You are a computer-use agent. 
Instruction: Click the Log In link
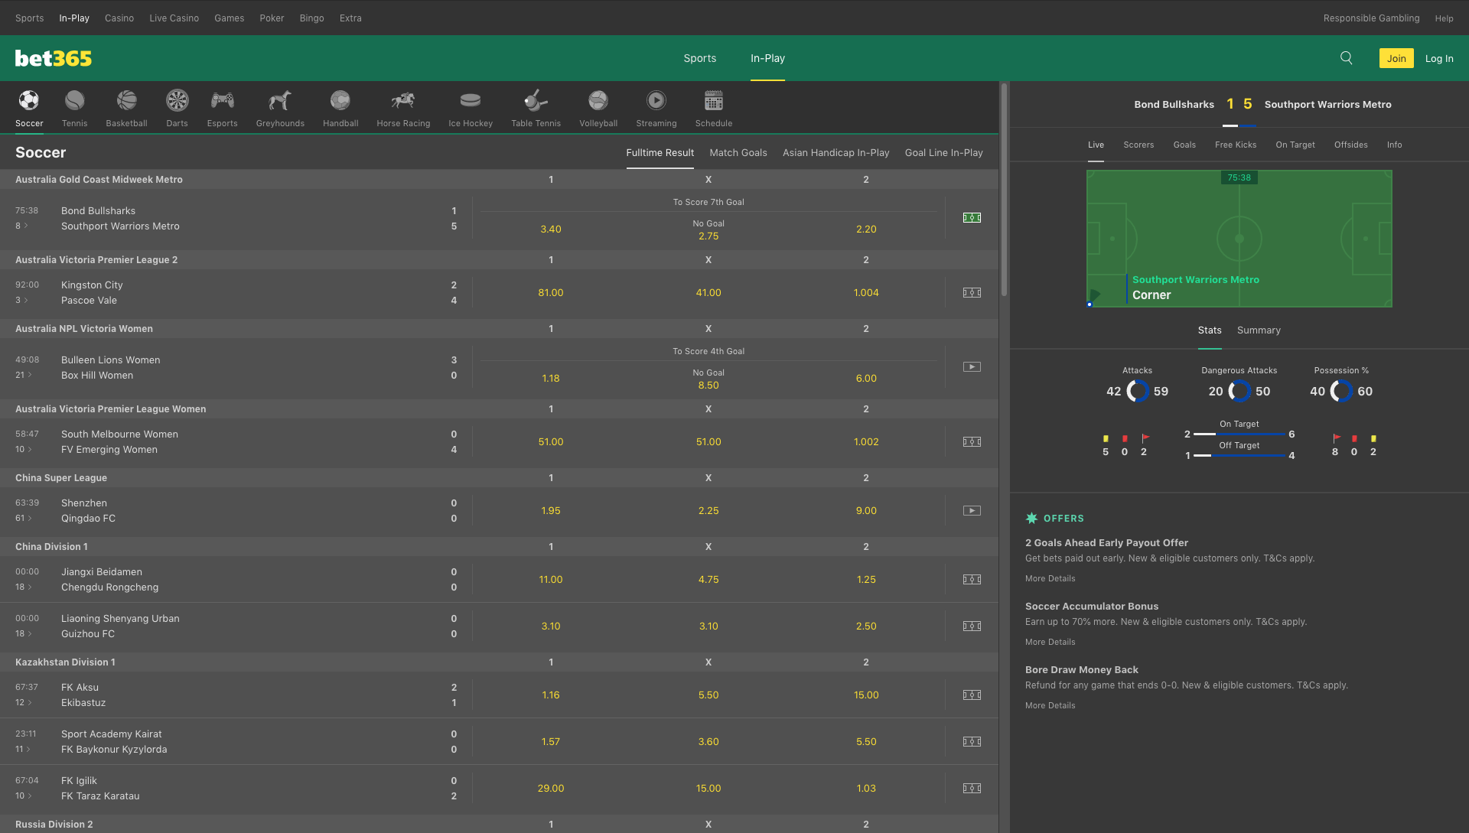tap(1439, 59)
